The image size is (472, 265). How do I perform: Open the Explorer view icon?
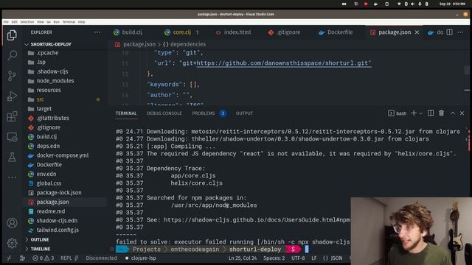pyautogui.click(x=12, y=35)
